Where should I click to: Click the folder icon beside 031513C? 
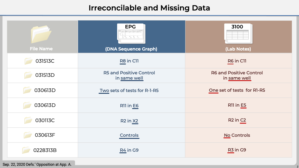point(29,61)
